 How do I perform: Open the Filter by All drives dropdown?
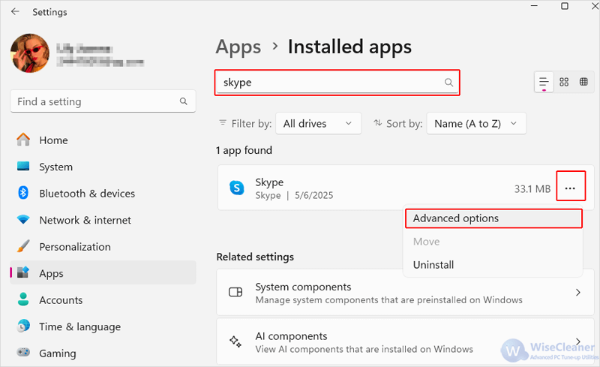tap(318, 123)
